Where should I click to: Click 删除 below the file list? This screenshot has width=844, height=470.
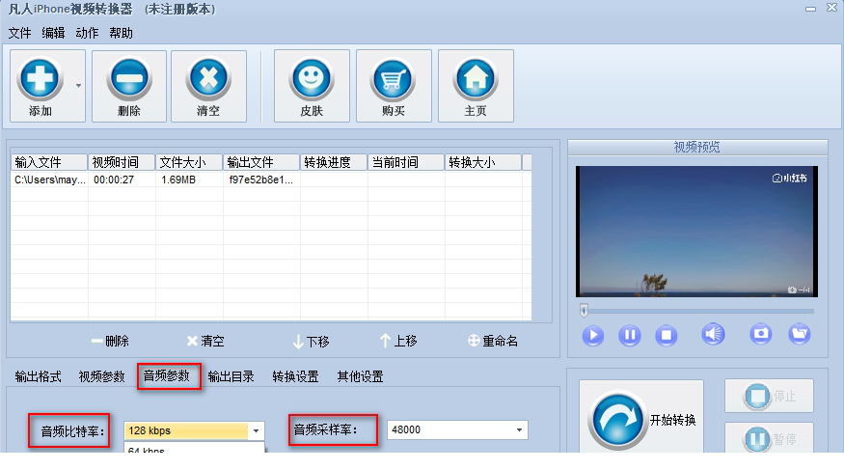pos(110,341)
